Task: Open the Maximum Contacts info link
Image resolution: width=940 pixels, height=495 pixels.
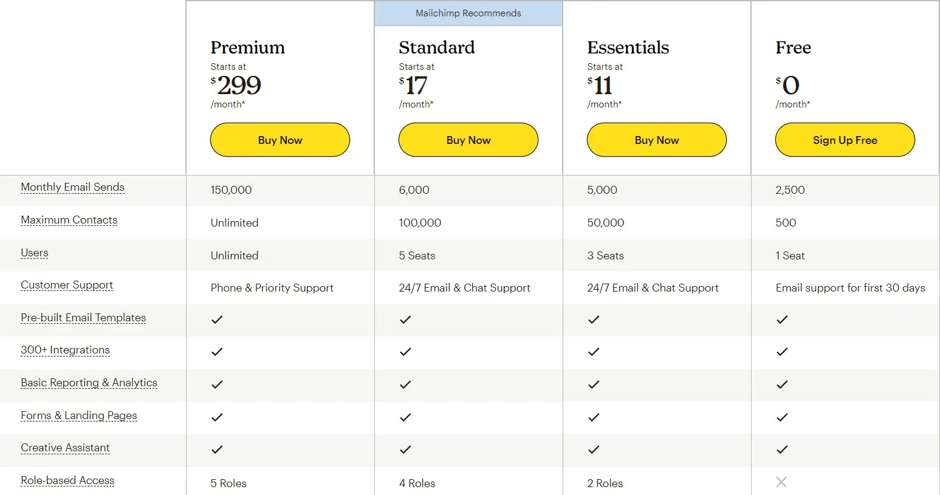Action: (69, 220)
